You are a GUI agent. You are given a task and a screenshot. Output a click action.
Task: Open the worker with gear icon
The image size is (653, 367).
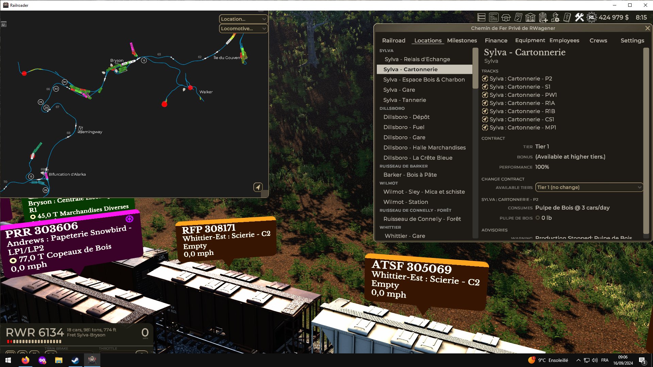tap(555, 17)
